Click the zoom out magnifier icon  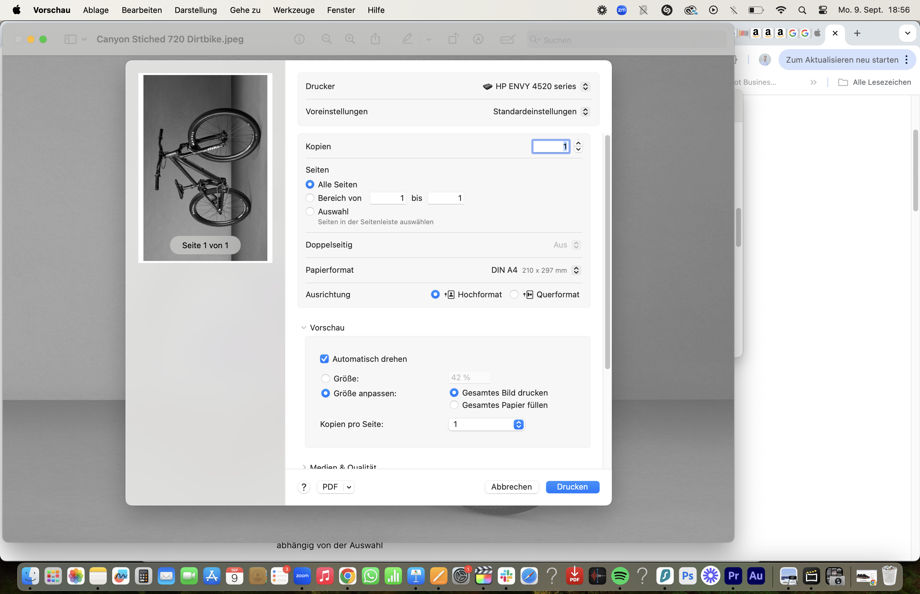327,39
